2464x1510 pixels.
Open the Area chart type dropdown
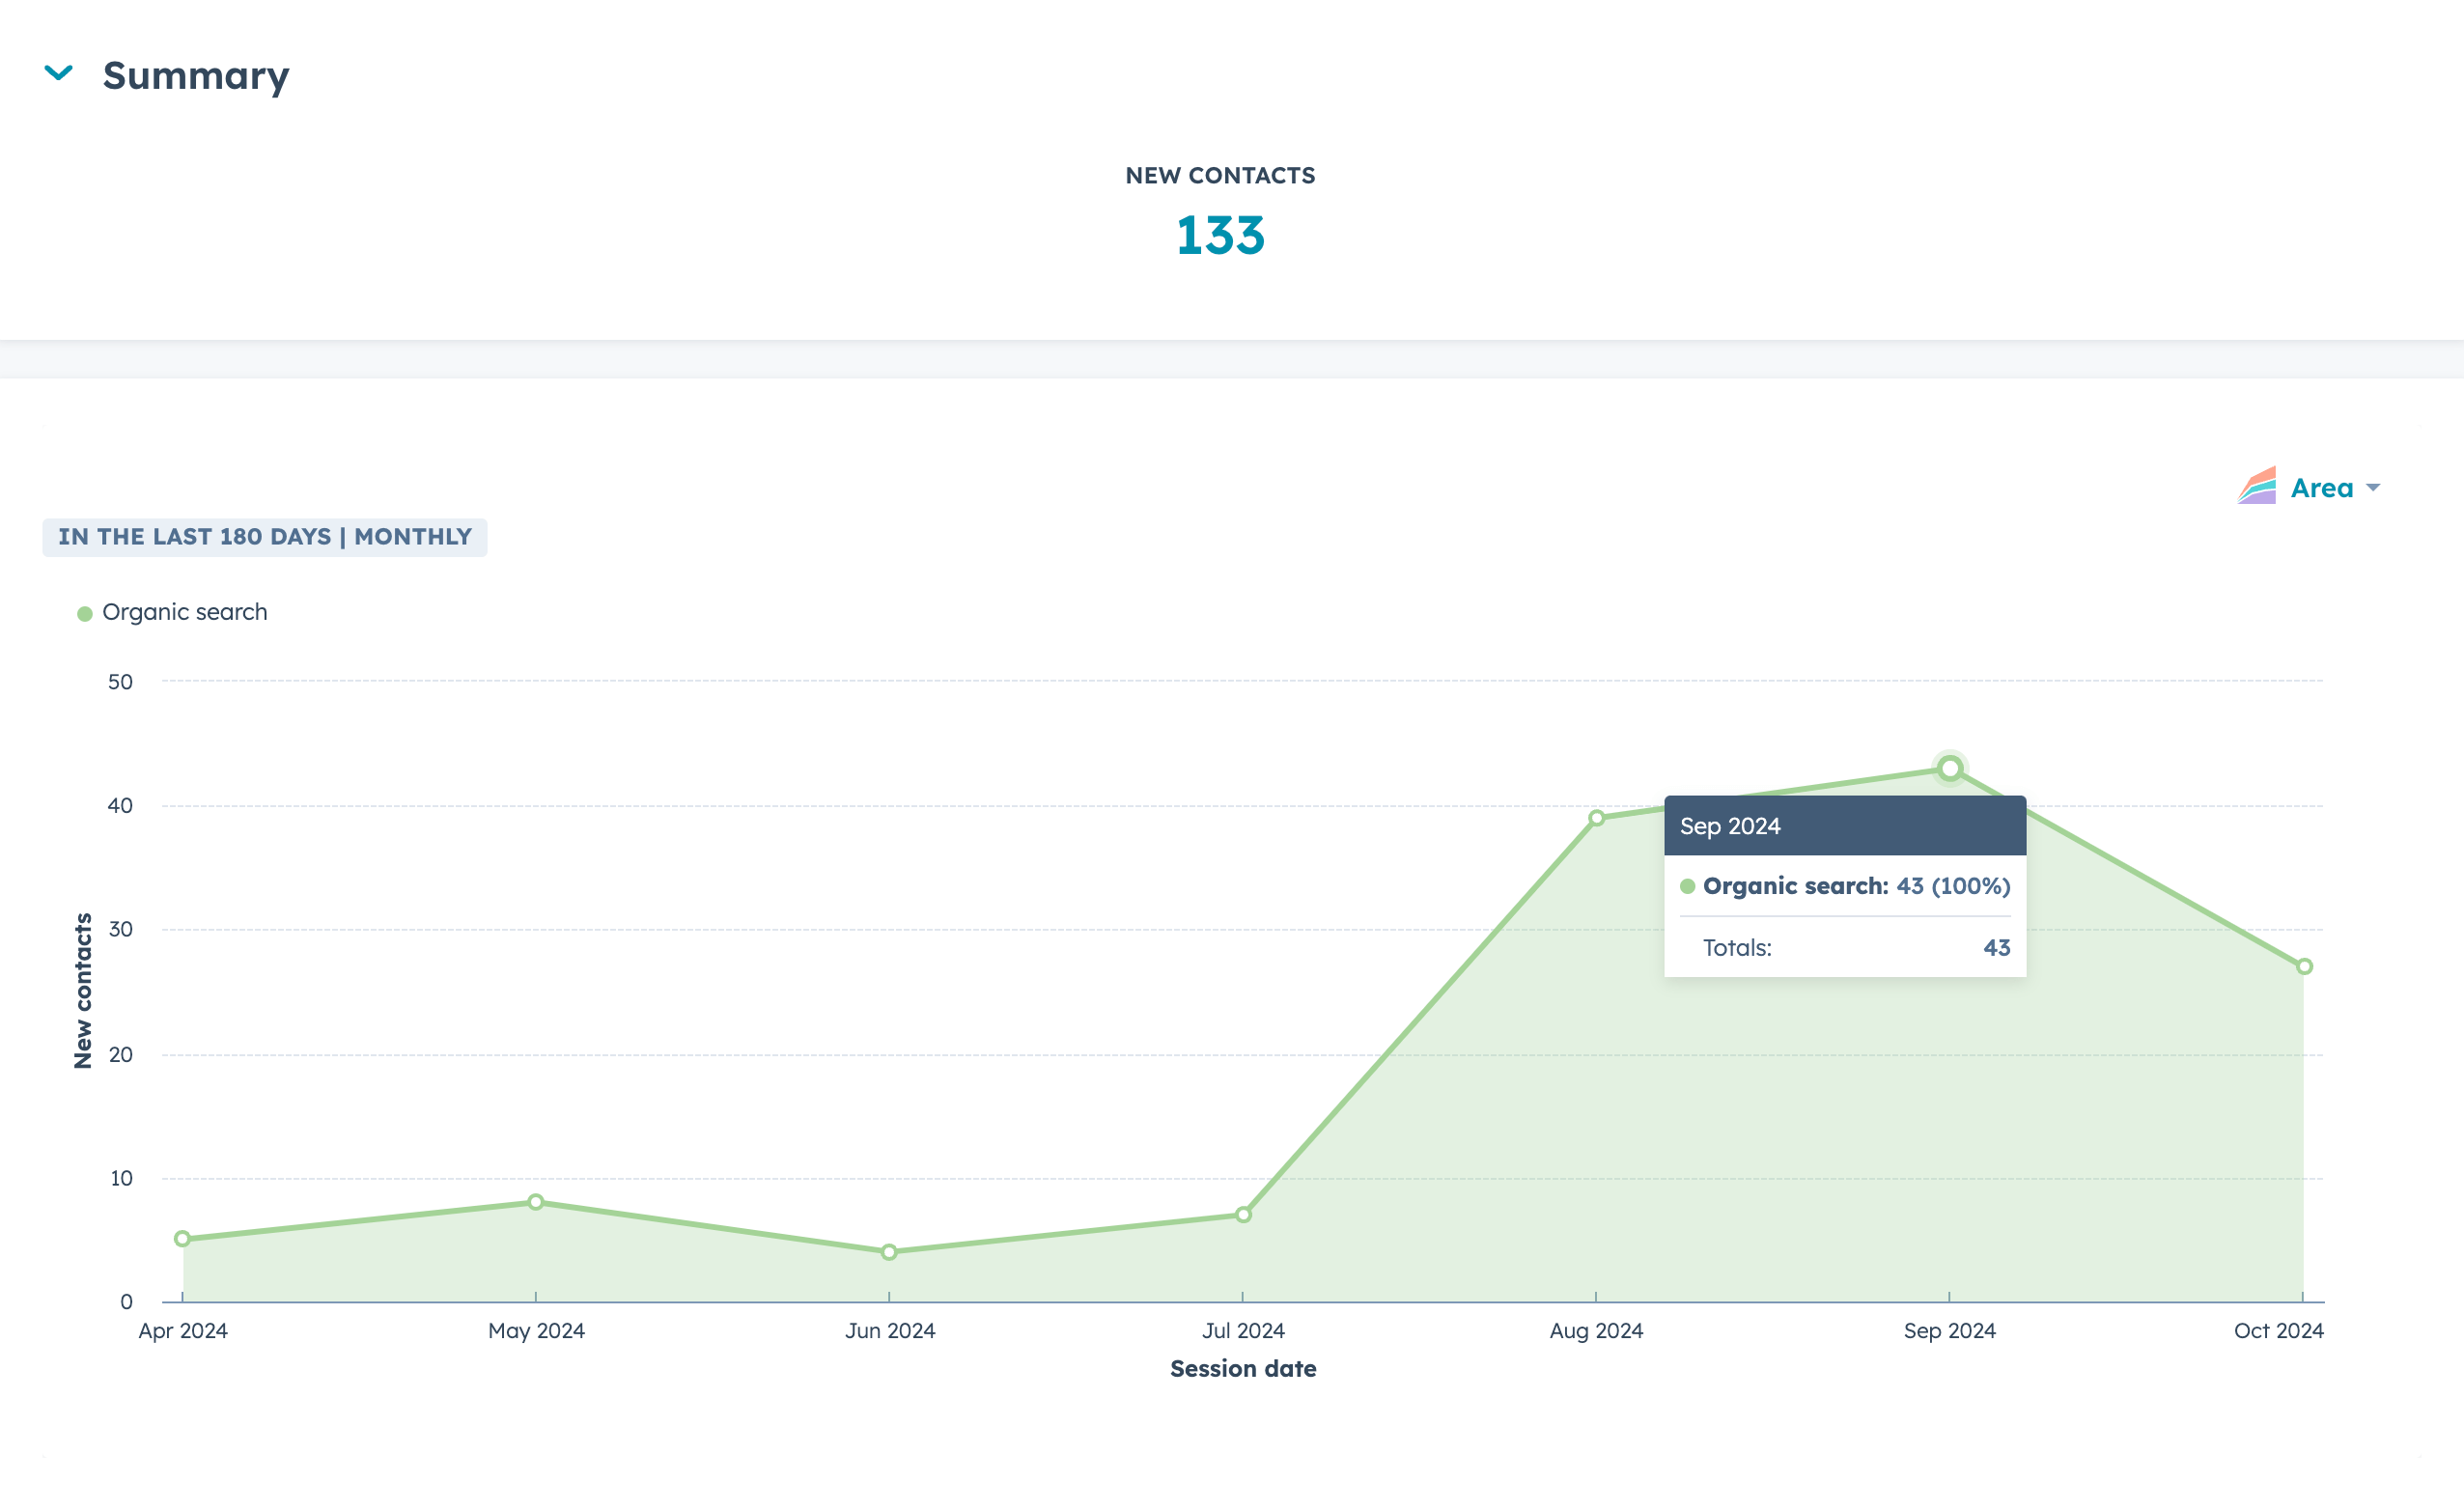[2321, 488]
